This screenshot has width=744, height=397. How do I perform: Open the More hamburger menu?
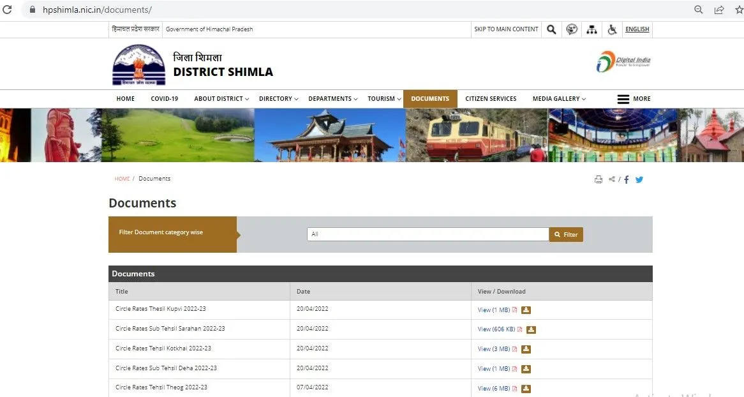[633, 99]
